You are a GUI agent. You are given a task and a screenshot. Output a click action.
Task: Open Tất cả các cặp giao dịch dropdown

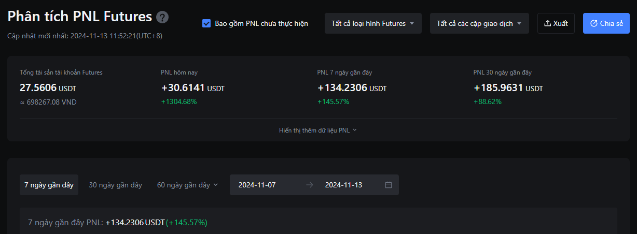click(479, 23)
